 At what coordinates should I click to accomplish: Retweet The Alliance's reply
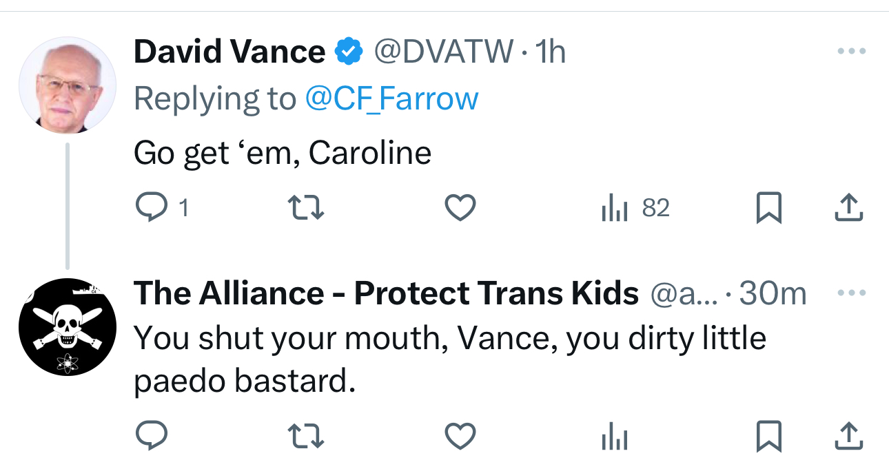click(305, 435)
